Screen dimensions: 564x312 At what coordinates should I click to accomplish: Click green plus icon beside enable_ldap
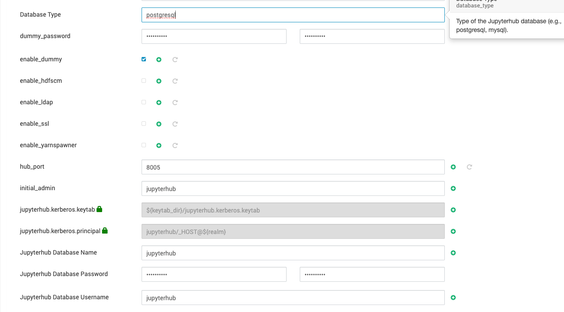tap(159, 103)
